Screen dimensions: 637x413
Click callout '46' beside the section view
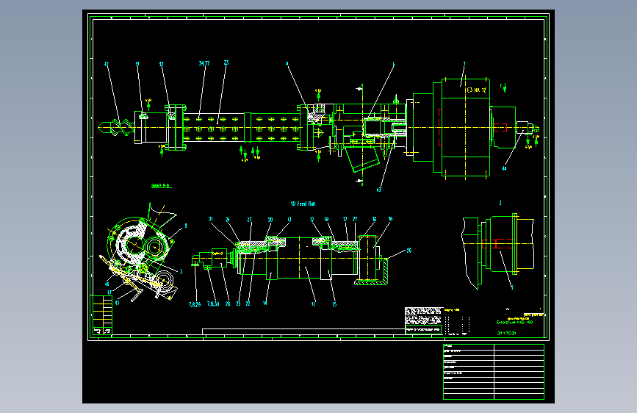pyautogui.click(x=107, y=284)
